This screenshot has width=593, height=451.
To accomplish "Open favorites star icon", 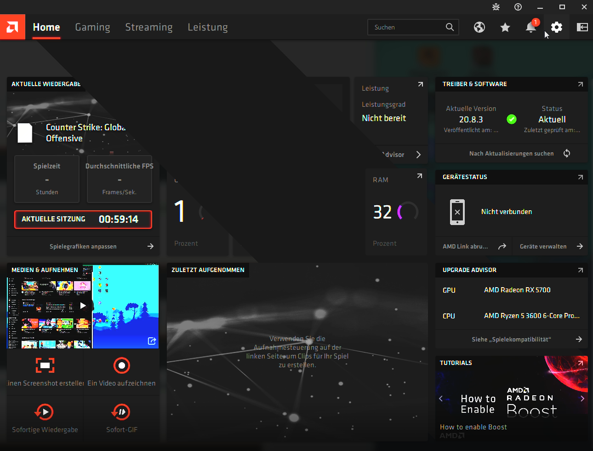I will point(505,27).
